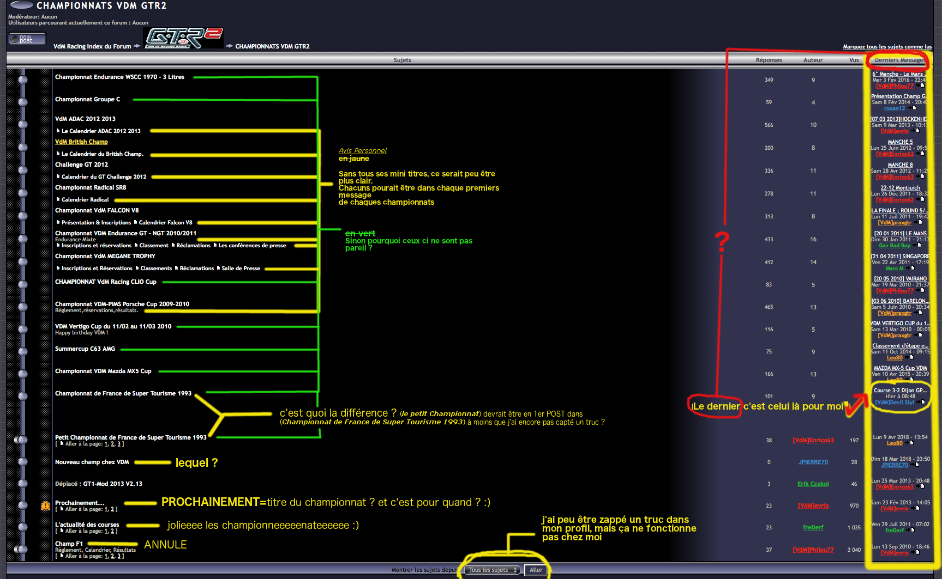The height and width of the screenshot is (579, 942).
Task: Click the Aller button
Action: (x=536, y=570)
